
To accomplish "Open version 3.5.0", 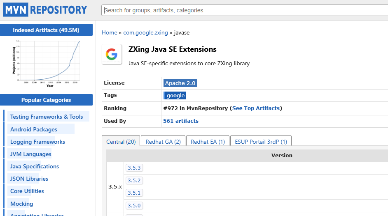I will [134, 205].
